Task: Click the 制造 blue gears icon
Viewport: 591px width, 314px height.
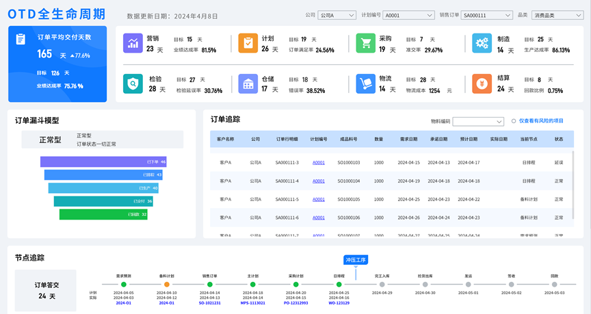Action: pyautogui.click(x=482, y=43)
